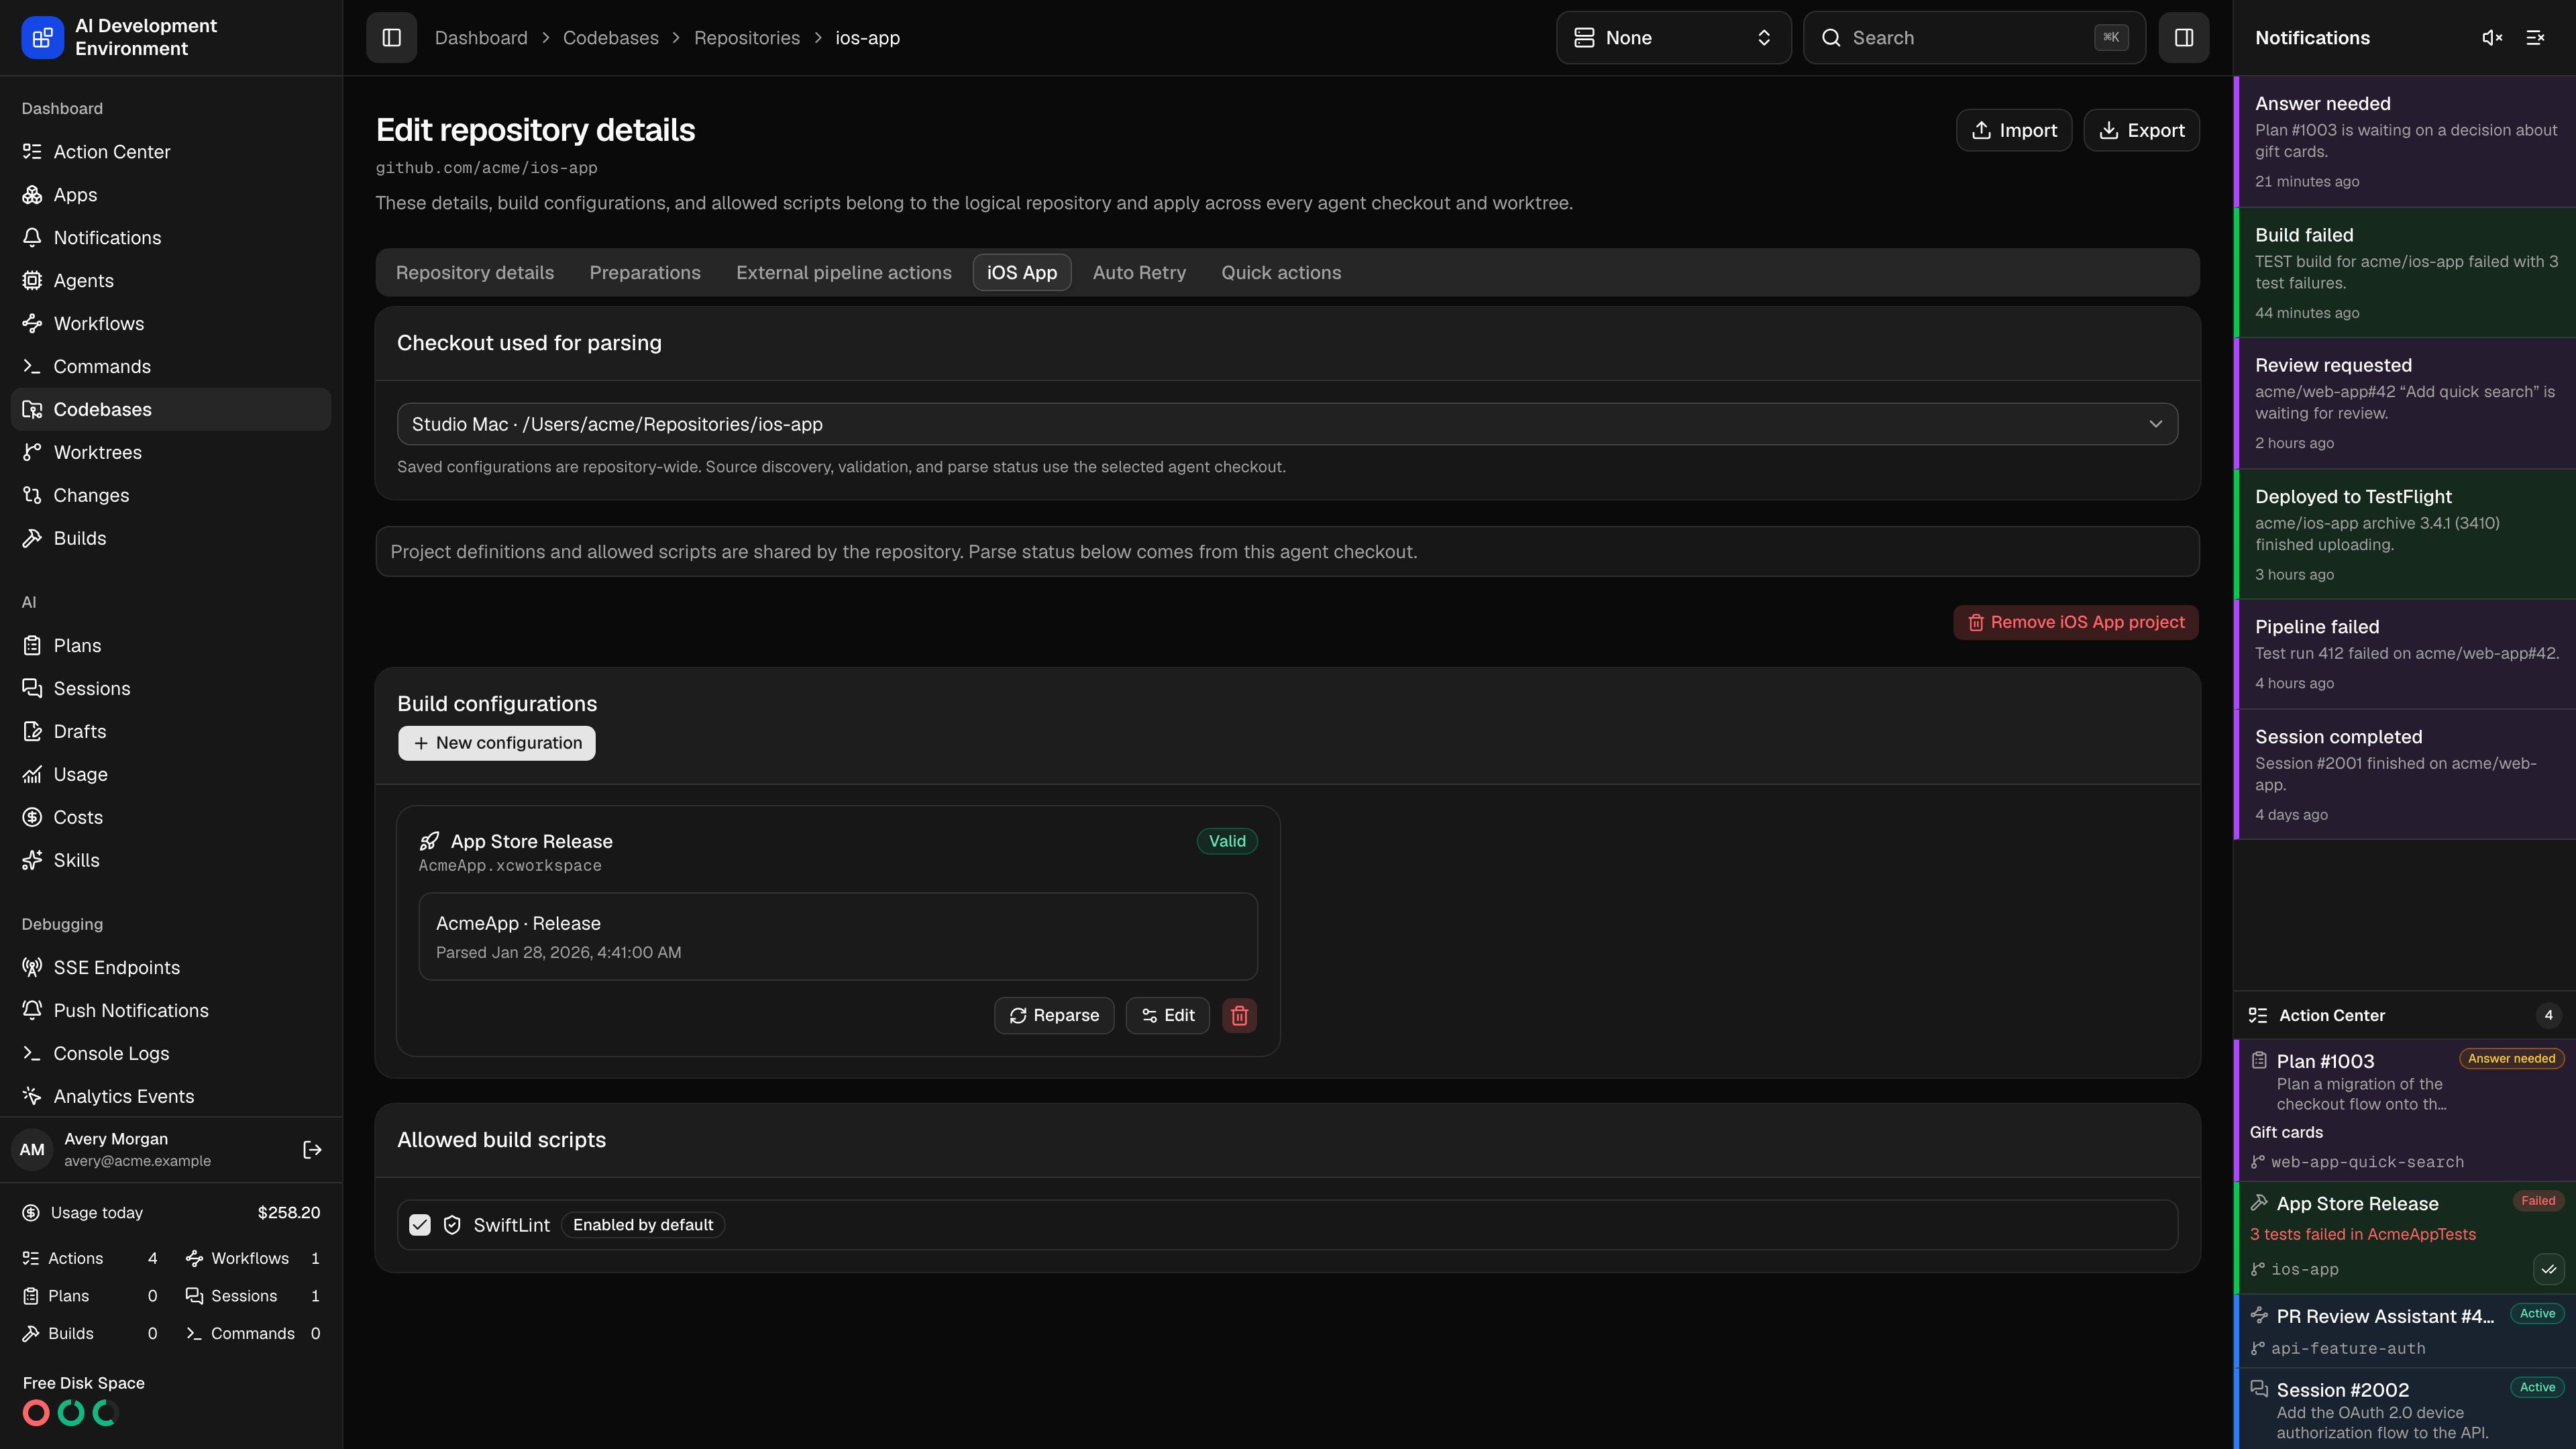Open Push Notifications in the sidebar
The width and height of the screenshot is (2576, 1449).
(x=171, y=1011)
